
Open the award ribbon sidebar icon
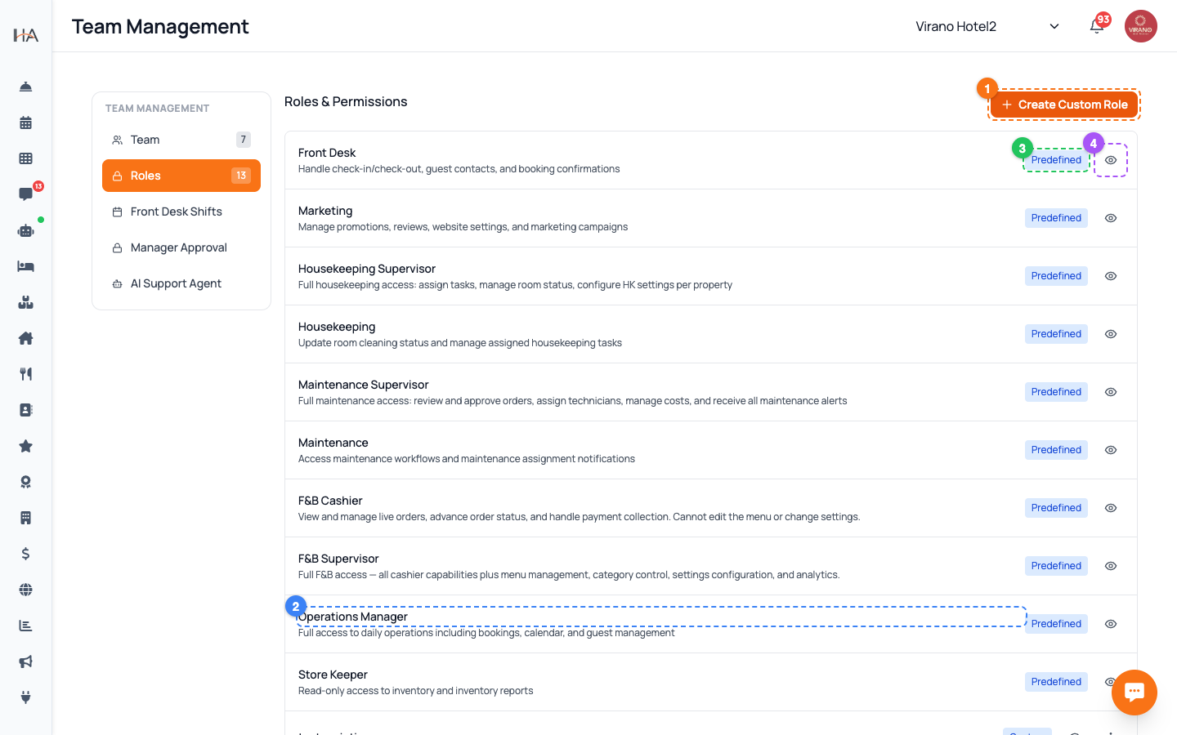coord(25,482)
